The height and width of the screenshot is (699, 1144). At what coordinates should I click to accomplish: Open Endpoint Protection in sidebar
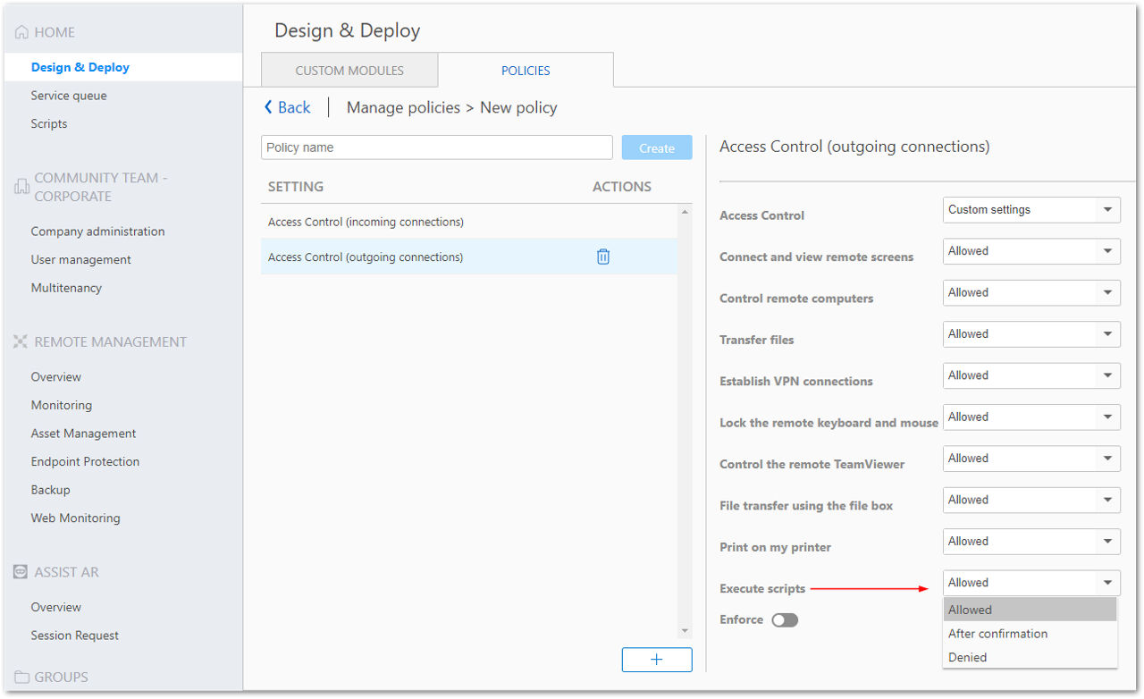click(x=85, y=462)
